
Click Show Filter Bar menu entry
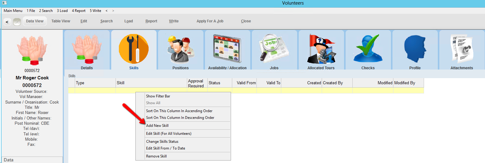click(x=158, y=96)
